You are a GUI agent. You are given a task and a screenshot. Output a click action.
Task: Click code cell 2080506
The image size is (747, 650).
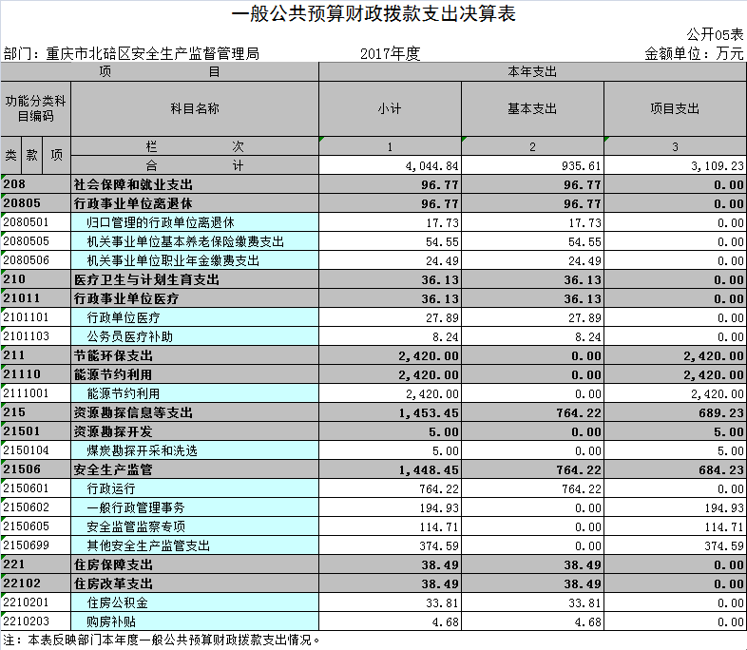[x=36, y=260]
